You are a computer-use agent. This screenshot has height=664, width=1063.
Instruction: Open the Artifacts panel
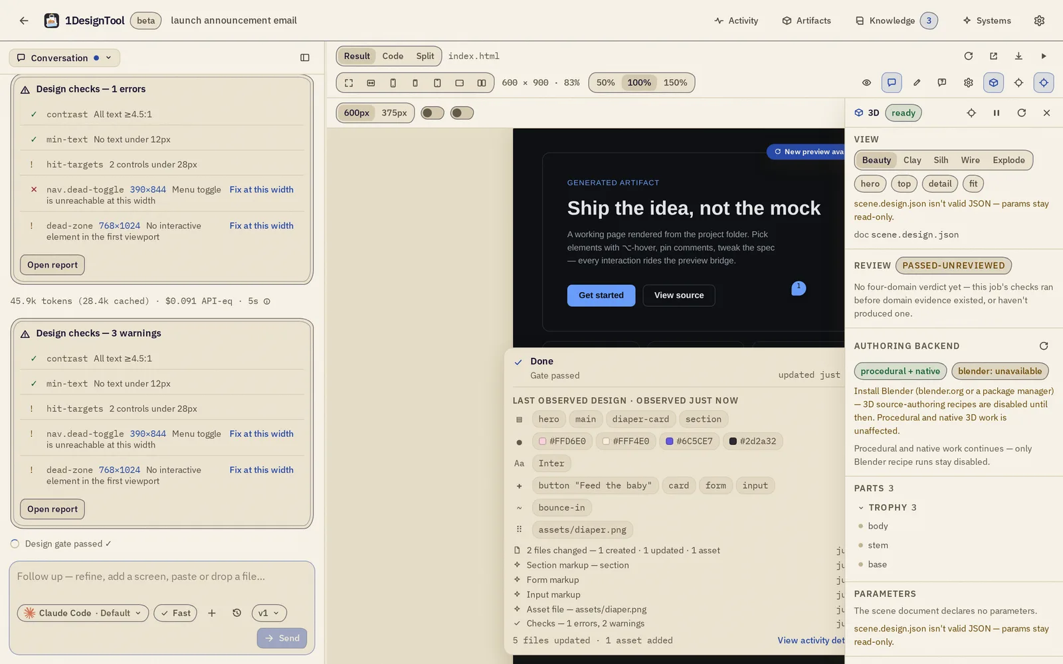(x=807, y=21)
